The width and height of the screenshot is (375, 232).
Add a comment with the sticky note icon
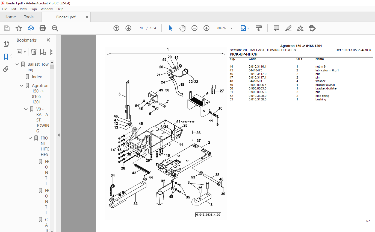pyautogui.click(x=276, y=28)
